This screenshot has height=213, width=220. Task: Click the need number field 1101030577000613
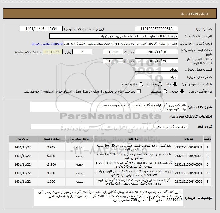[157, 29]
